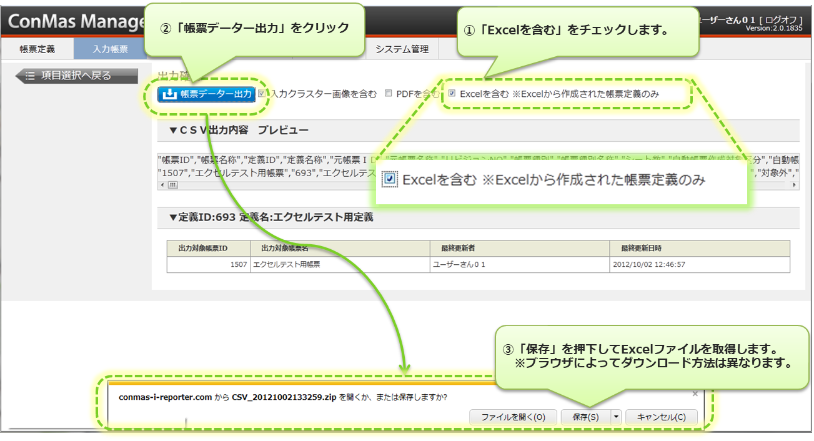Collapse the CSV出力内容 プレビュー section
Screen dimensions: 814x441
[173, 131]
